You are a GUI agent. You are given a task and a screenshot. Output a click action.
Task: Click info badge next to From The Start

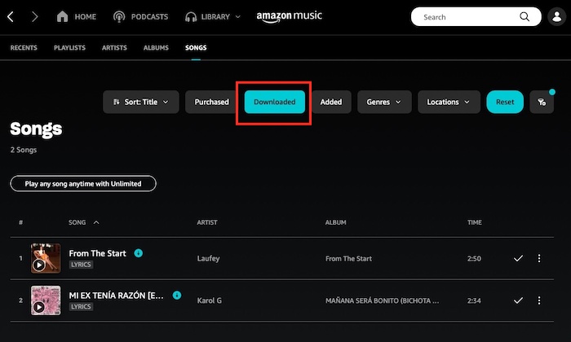point(138,253)
